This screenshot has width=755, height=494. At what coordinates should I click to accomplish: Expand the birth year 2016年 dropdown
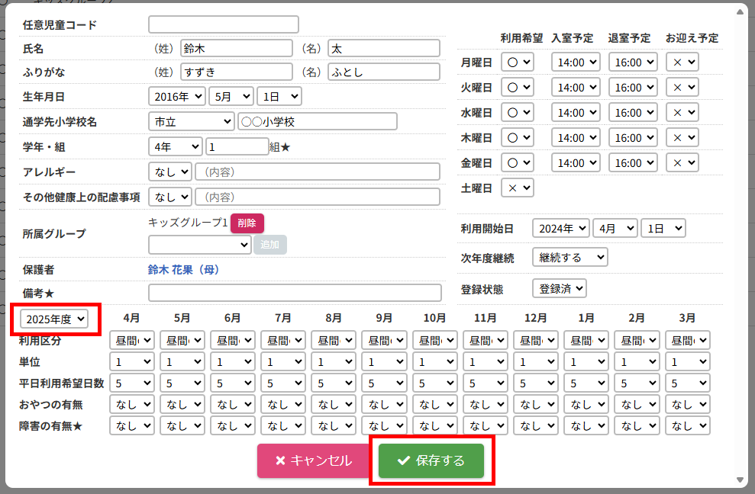176,96
